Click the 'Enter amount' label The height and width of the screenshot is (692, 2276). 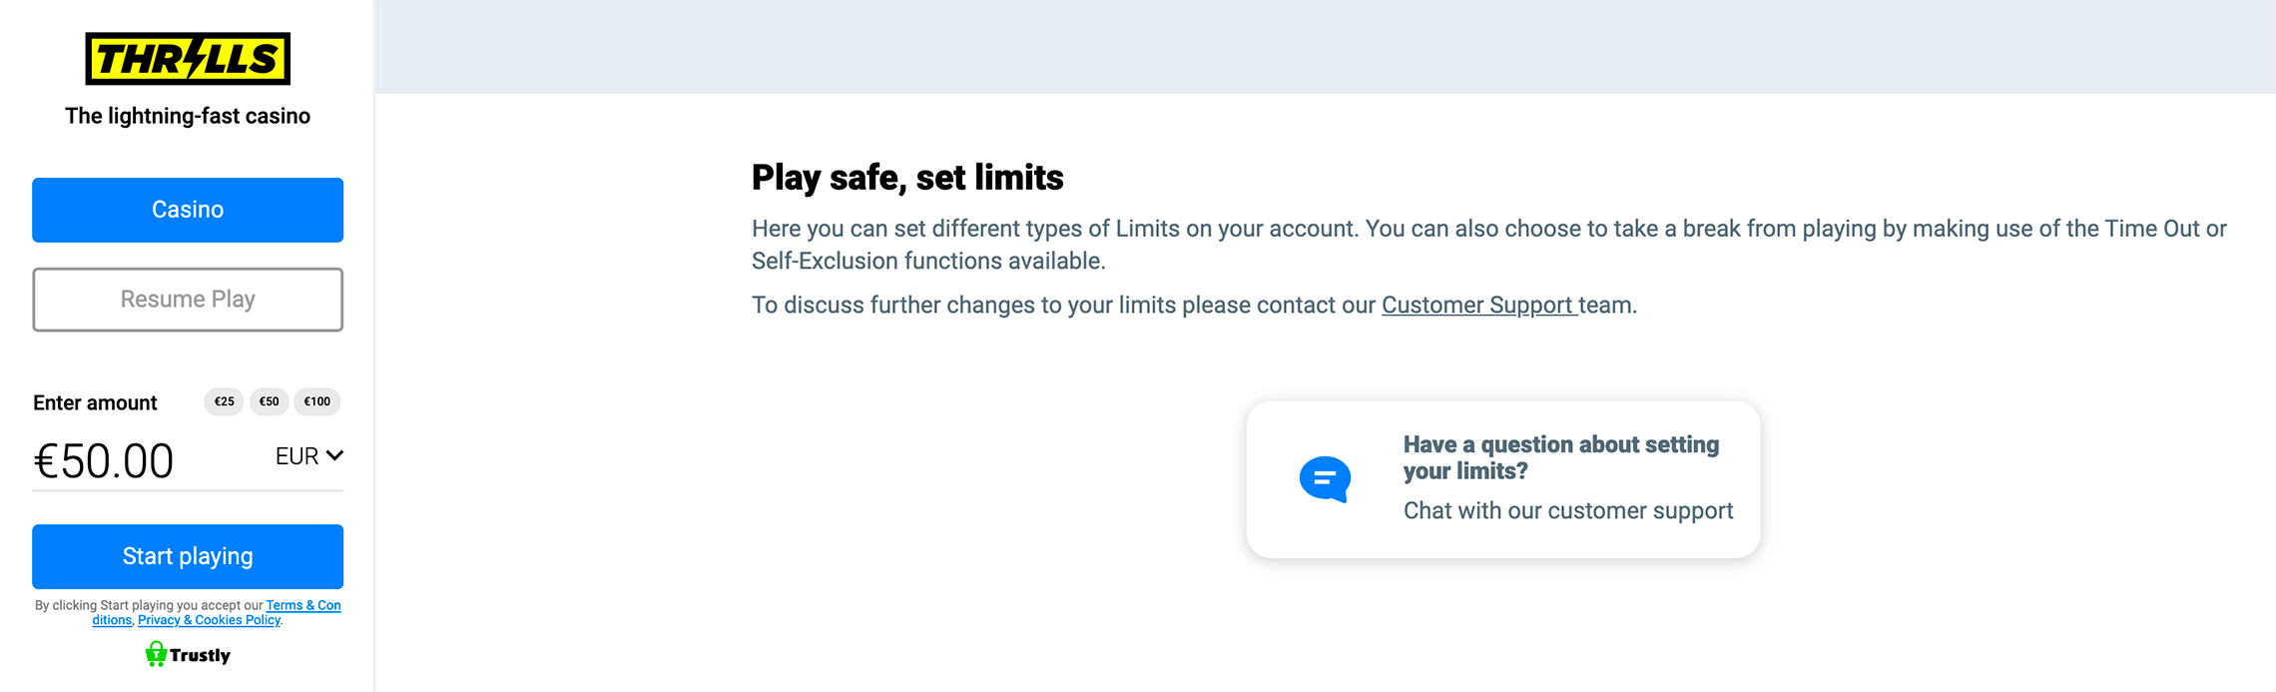[x=95, y=402]
